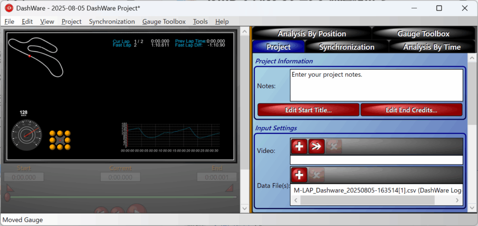Click into the project Notes field
This screenshot has height=226, width=478.
(x=377, y=85)
